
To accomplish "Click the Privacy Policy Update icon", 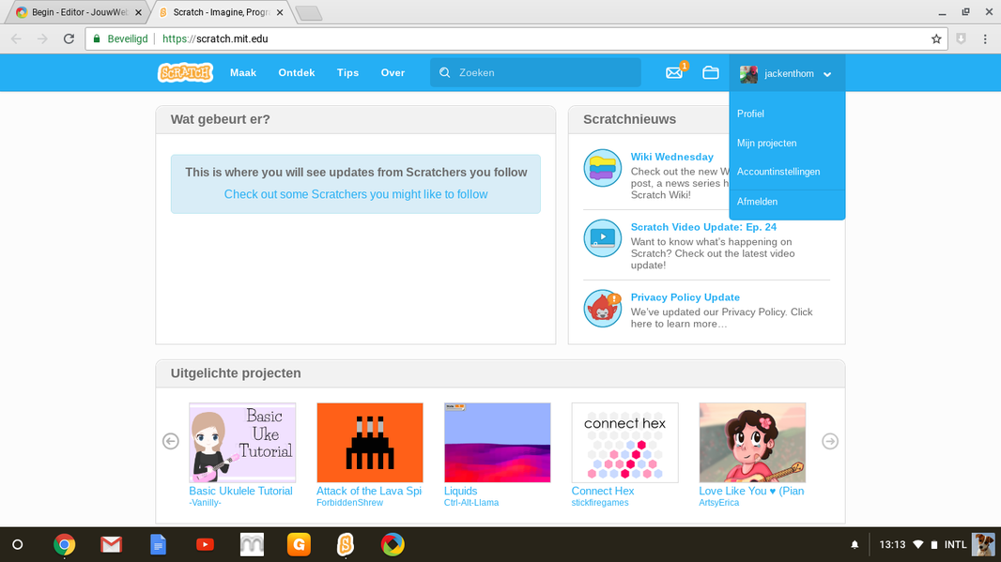I will 603,308.
